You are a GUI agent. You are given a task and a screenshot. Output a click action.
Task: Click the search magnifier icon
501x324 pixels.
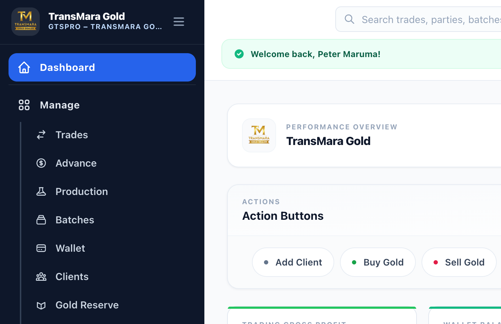click(349, 19)
